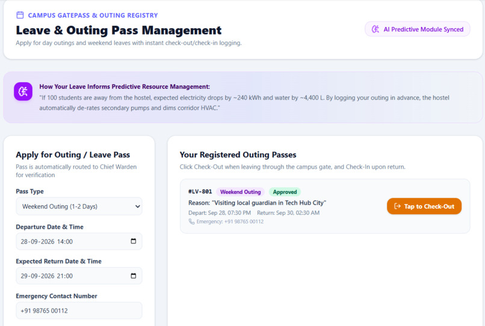Click the 'Pass Type' label
The height and width of the screenshot is (326, 485).
29,192
